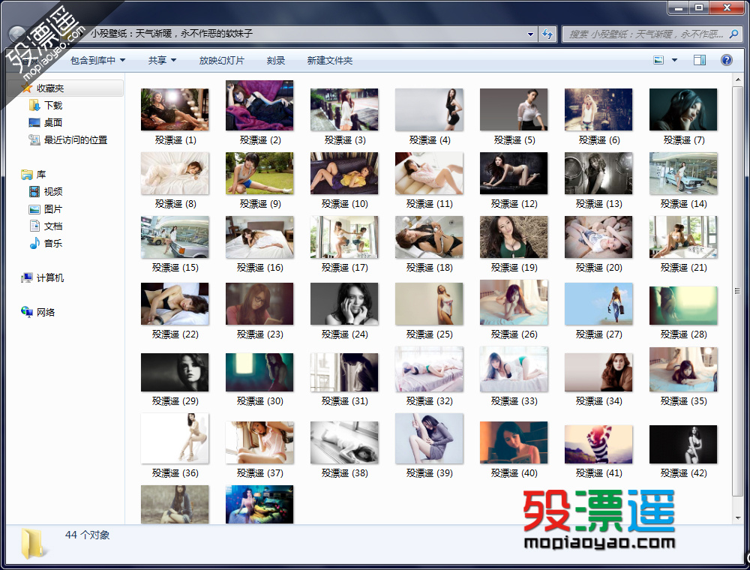750x570 pixels.
Task: Toggle the preview pane icon
Action: [700, 60]
